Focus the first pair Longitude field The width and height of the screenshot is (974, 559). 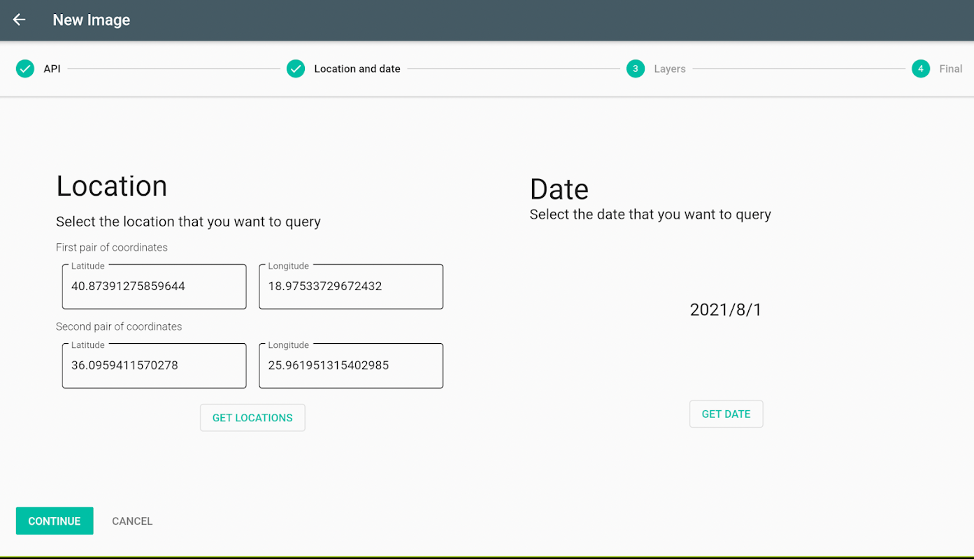tap(351, 286)
